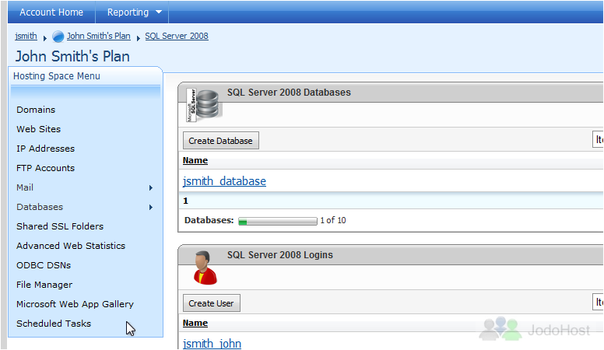The image size is (604, 350).
Task: Select ODBC DSNs menu item
Action: pyautogui.click(x=44, y=265)
